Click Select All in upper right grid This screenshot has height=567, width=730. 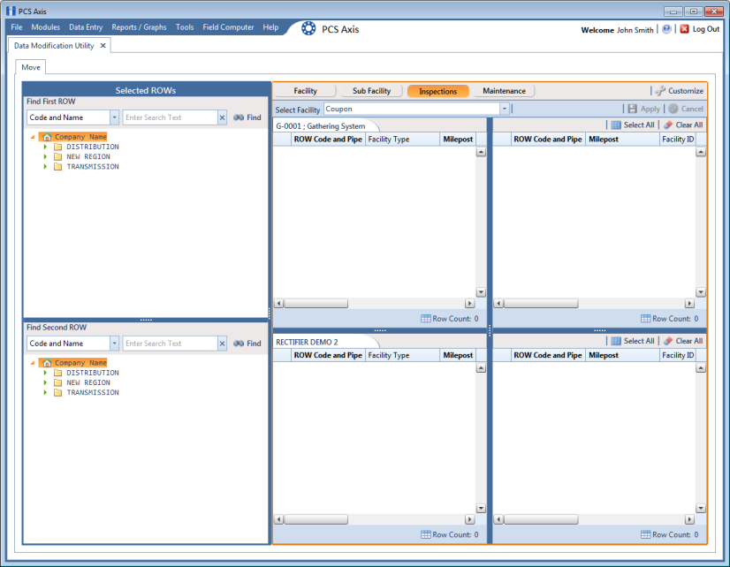[x=632, y=125]
